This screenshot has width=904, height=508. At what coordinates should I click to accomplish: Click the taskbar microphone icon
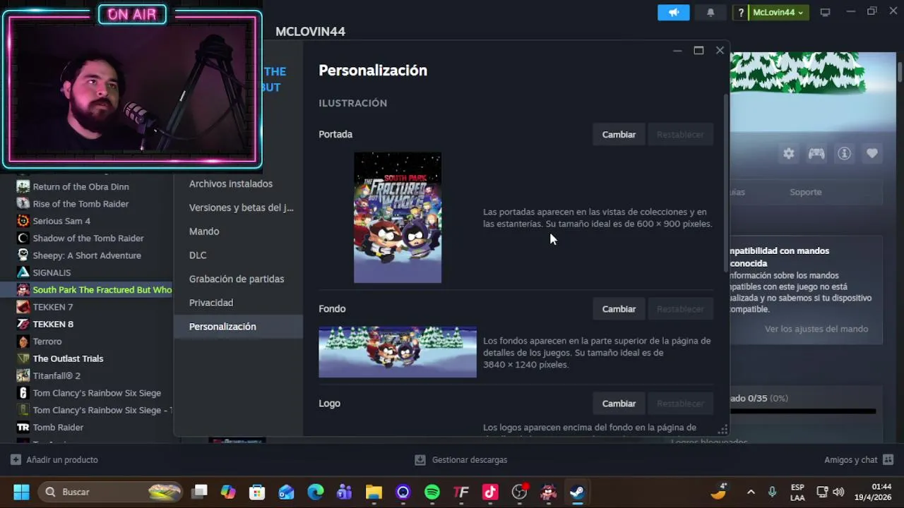point(772,492)
